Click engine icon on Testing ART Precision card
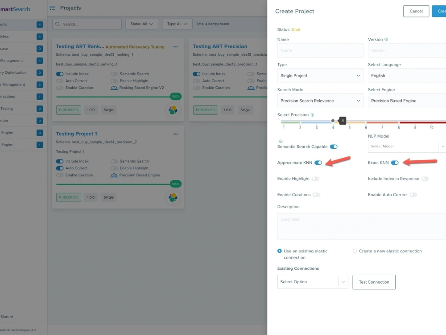 pyautogui.click(x=251, y=88)
